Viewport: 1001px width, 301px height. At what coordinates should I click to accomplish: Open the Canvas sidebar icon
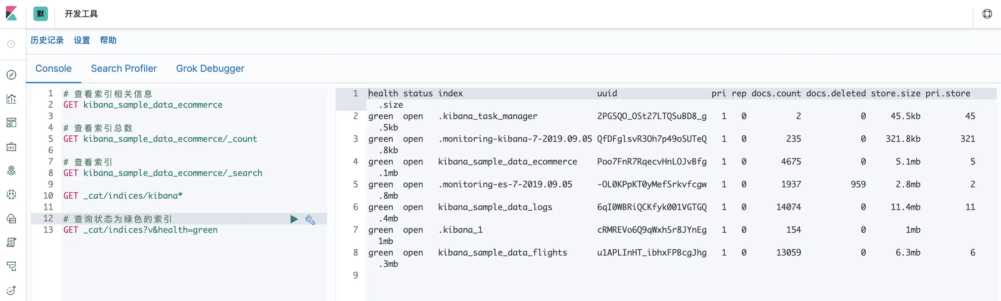[11, 147]
